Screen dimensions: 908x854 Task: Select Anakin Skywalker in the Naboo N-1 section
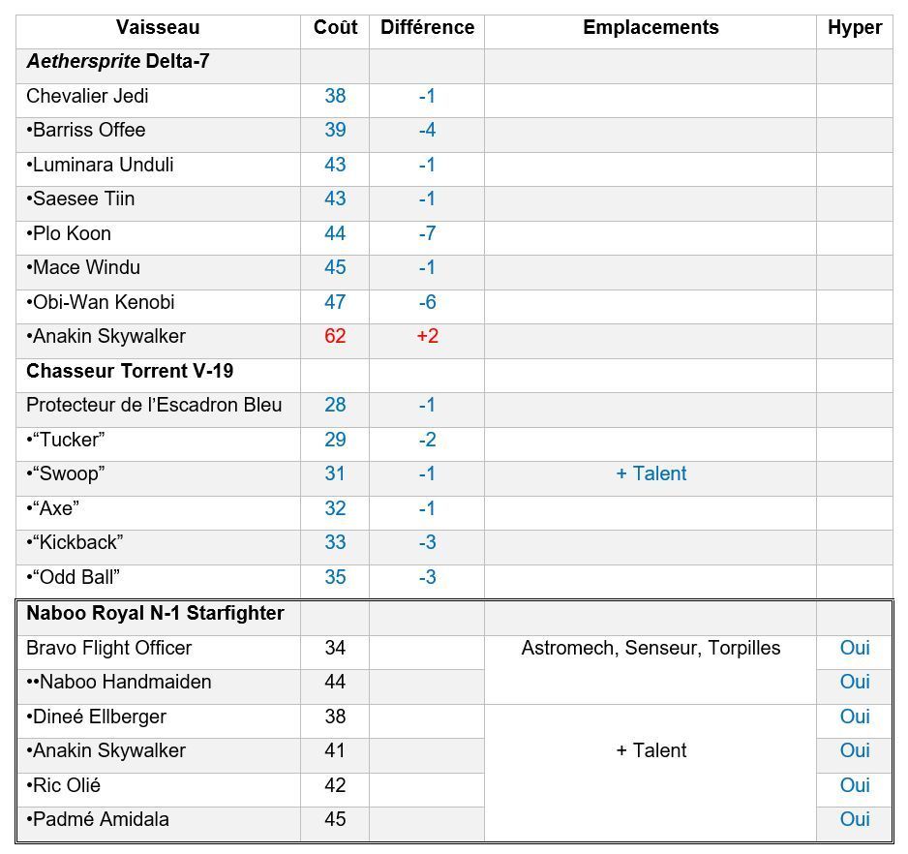tap(106, 750)
